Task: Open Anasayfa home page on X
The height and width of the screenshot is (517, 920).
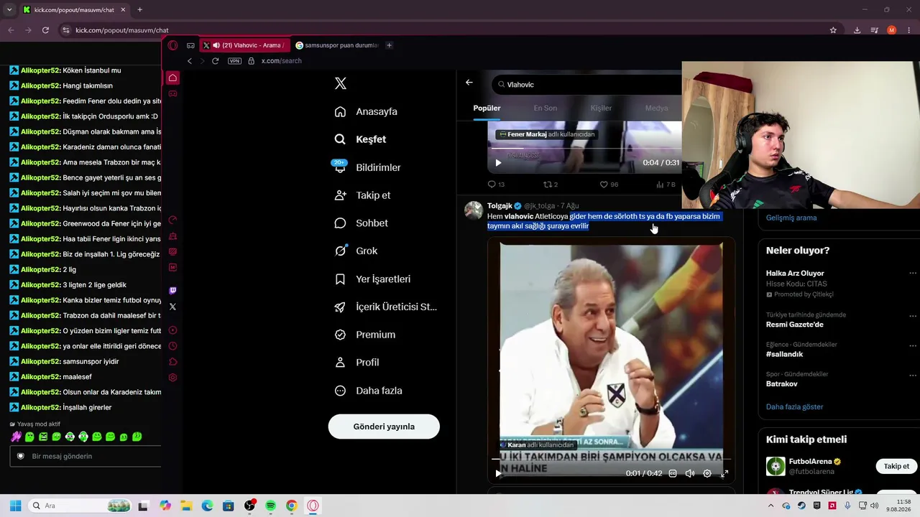Action: (366, 111)
